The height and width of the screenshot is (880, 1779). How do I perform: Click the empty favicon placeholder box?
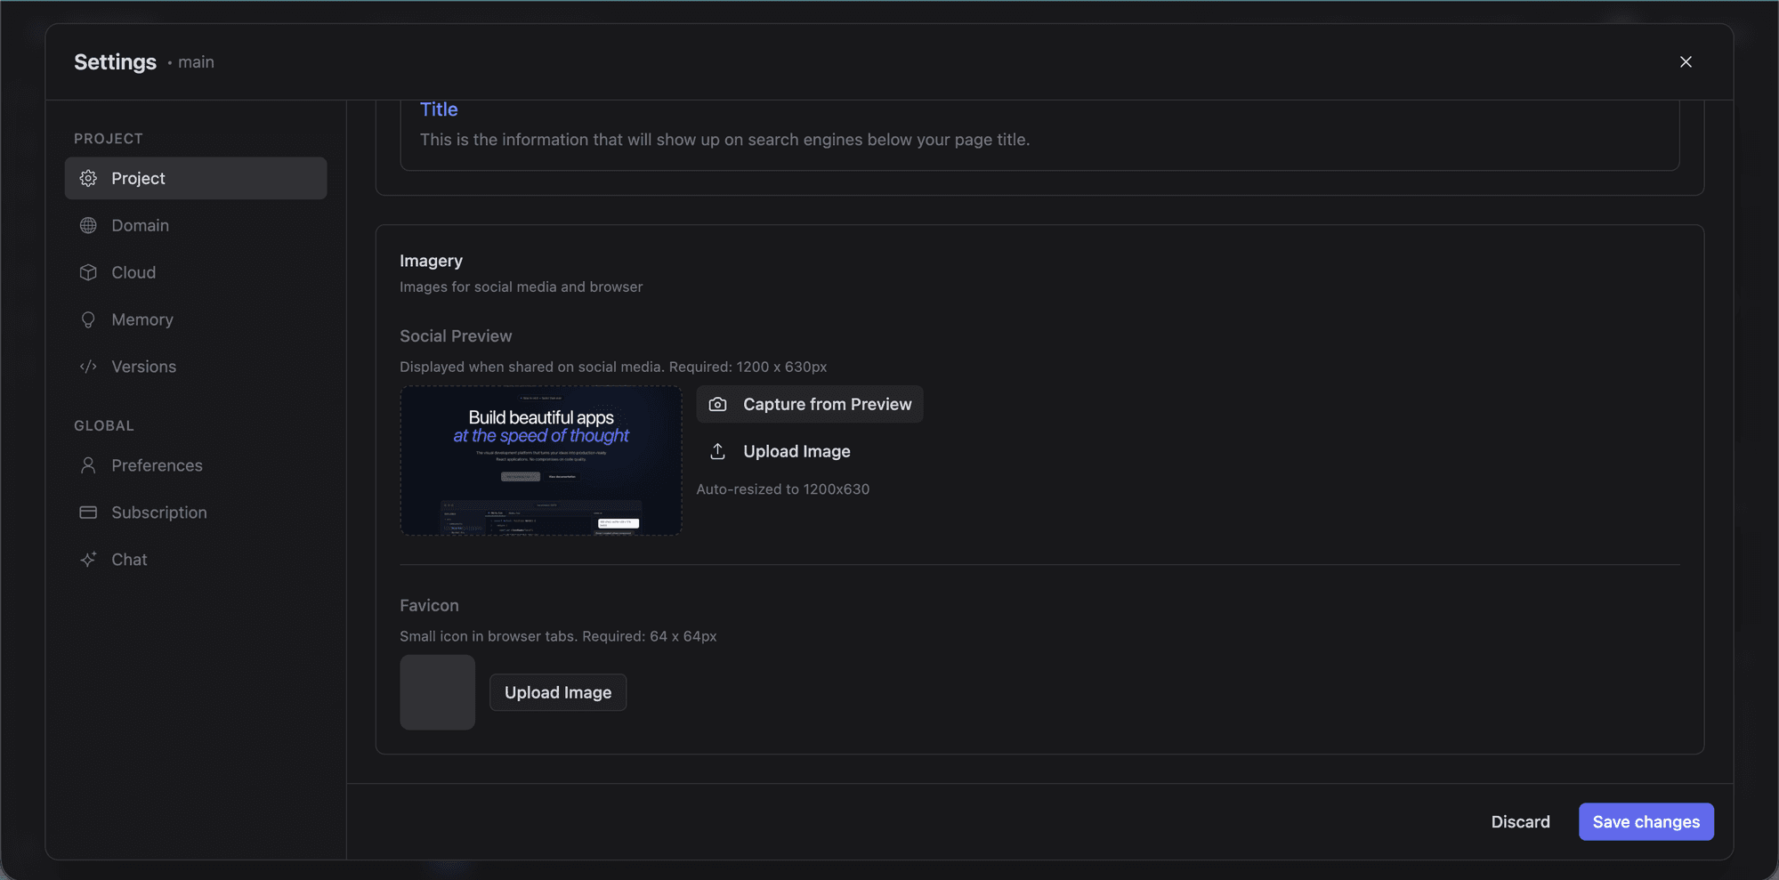[x=437, y=692]
